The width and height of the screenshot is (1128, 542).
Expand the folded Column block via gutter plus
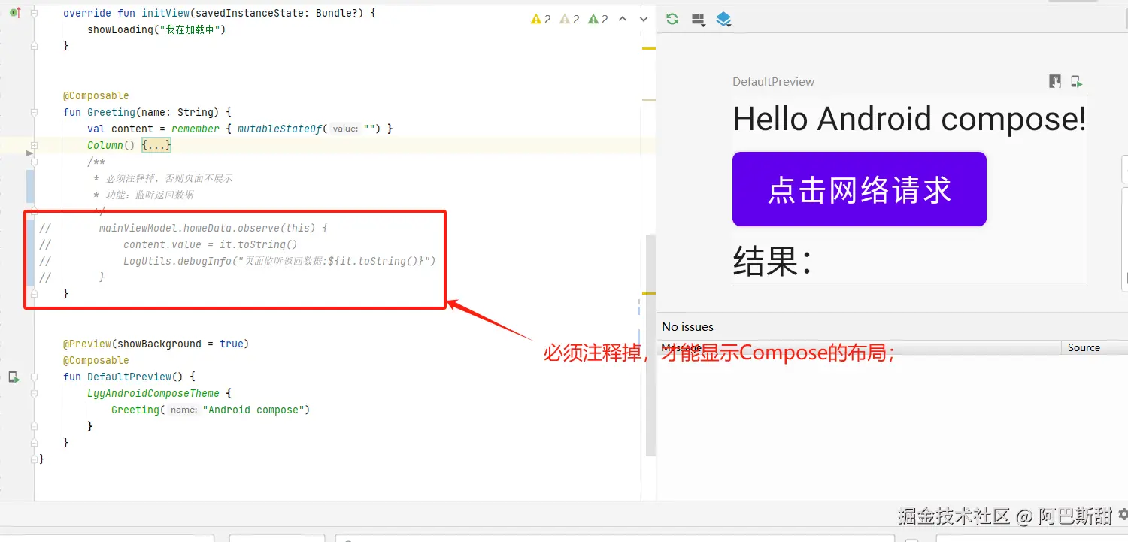point(35,145)
